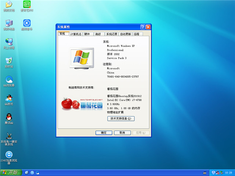Click the network tray icon with red X
The image size is (235, 176).
[217, 173]
